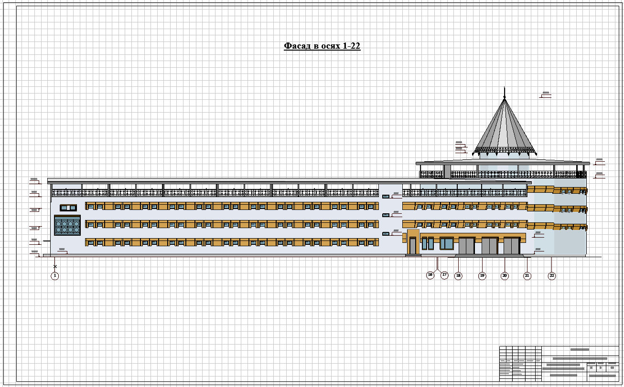Screen dimensions: 624x387
Task: Select the blue two-pane window near the entrance
Action: tap(447, 243)
